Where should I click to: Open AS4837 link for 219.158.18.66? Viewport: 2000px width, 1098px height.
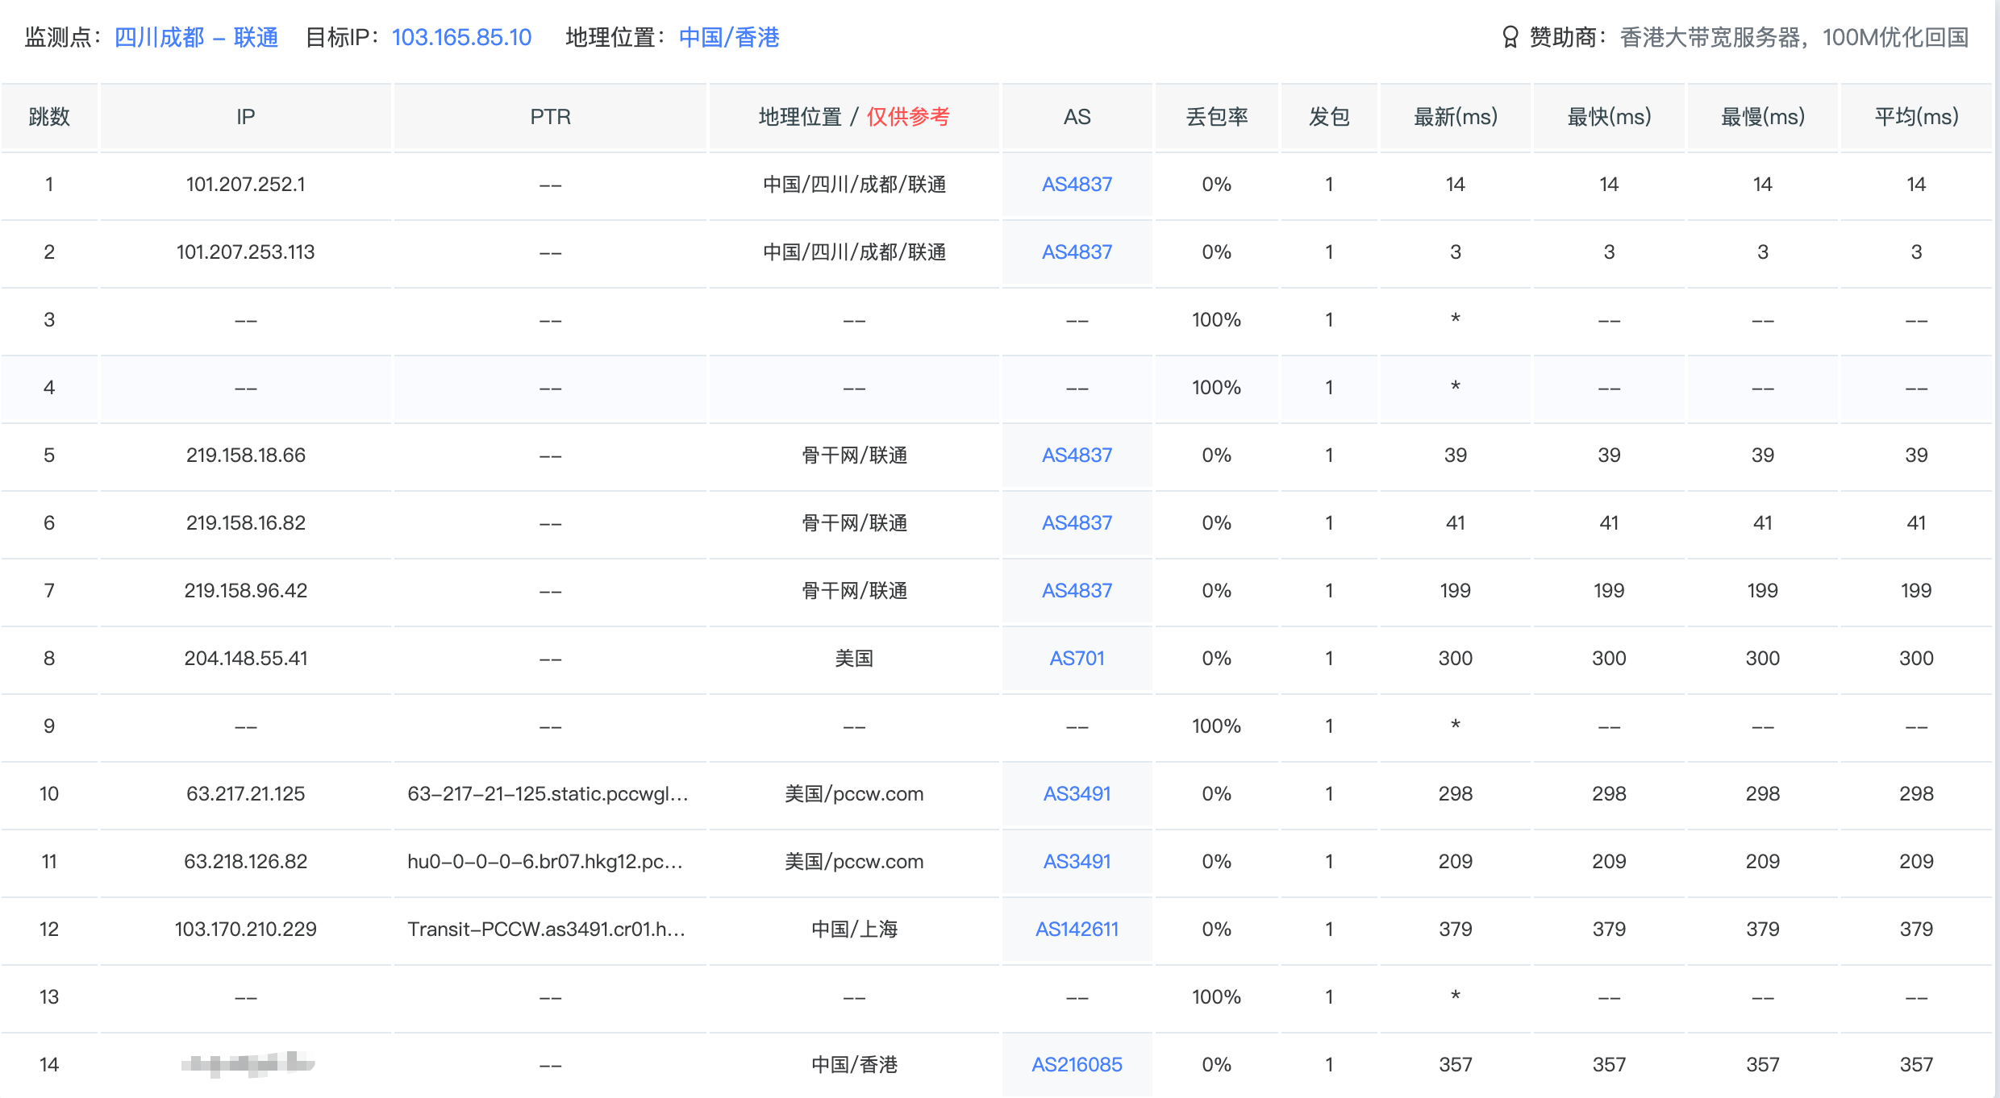tap(1077, 455)
